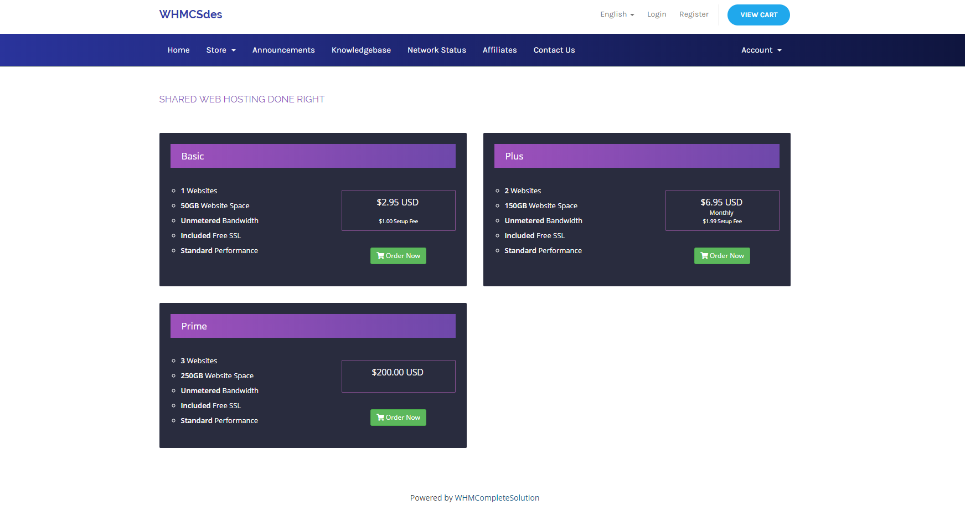Click the $2.95 USD price
The image size is (965, 515).
pos(398,202)
